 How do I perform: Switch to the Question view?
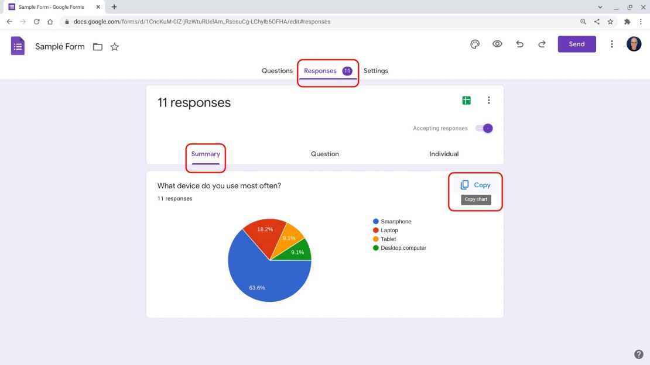tap(325, 154)
